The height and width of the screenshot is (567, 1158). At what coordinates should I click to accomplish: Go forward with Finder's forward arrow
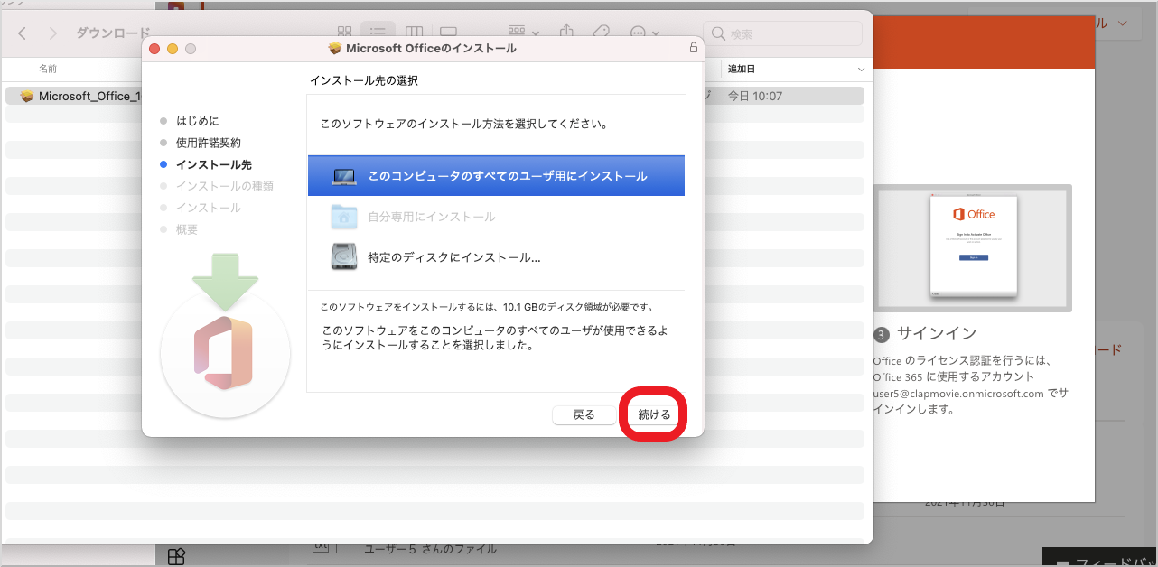tap(52, 33)
